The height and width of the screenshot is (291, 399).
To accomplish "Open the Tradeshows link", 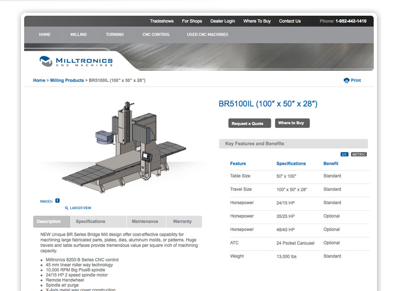I will pos(162,21).
